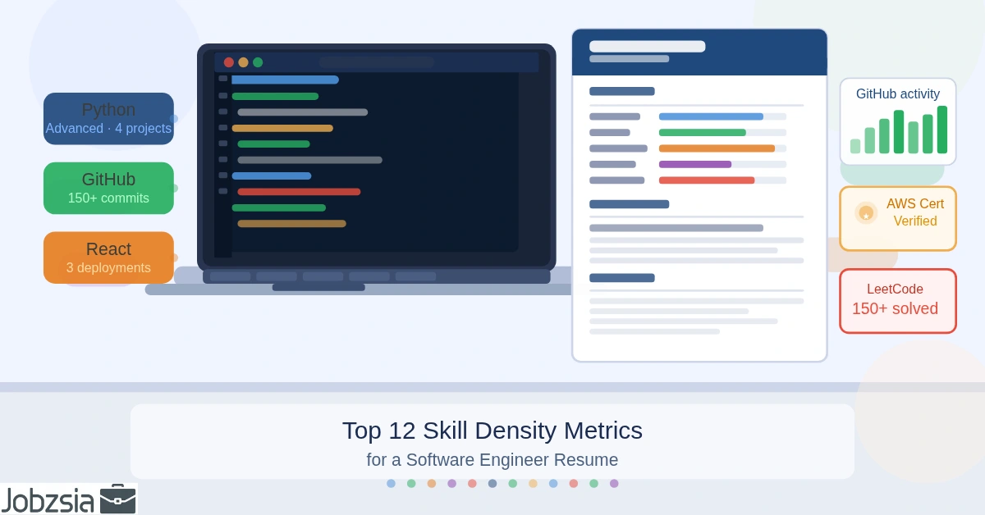
Task: Click the red dot in laptop window
Action: click(x=229, y=62)
